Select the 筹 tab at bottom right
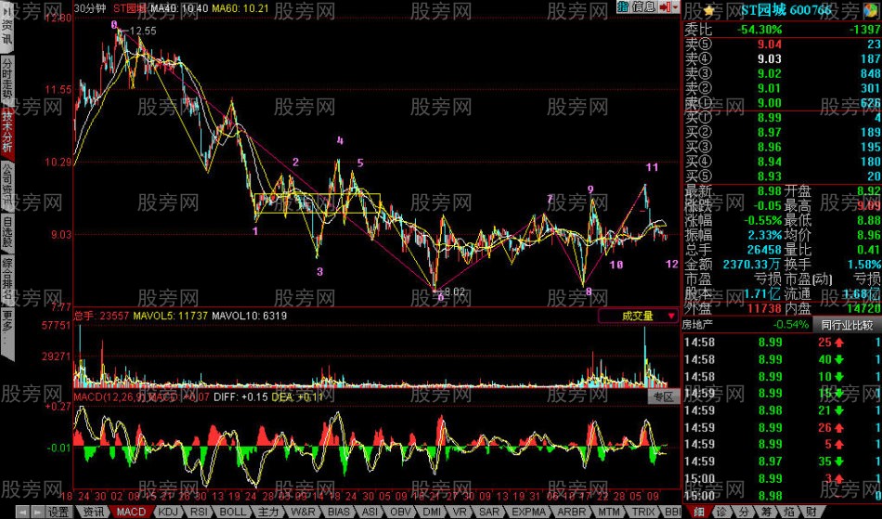This screenshot has height=519, width=882. [x=767, y=513]
